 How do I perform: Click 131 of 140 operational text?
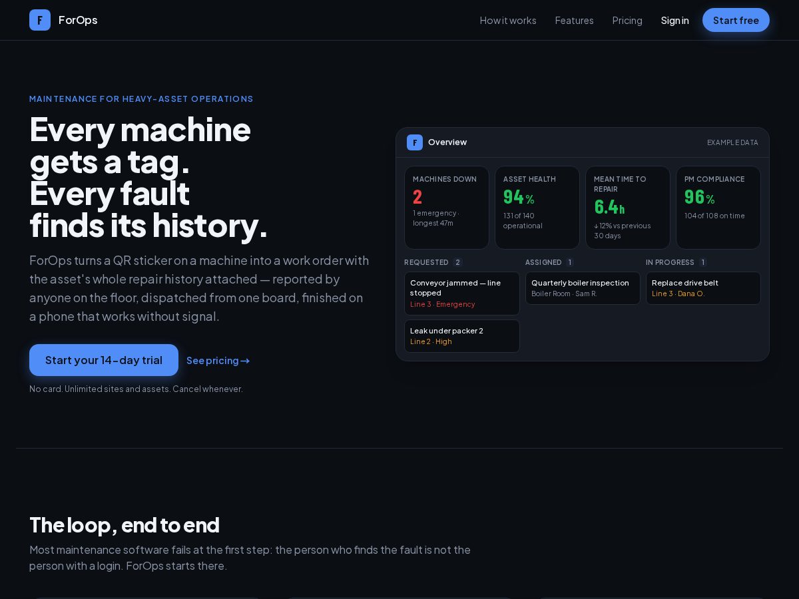pyautogui.click(x=523, y=220)
